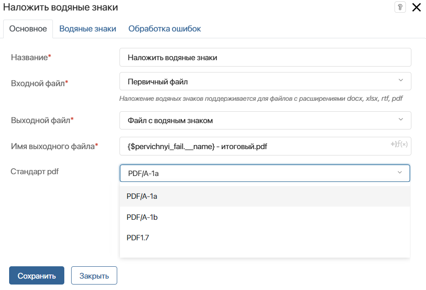Click the Входной файл label

point(39,83)
